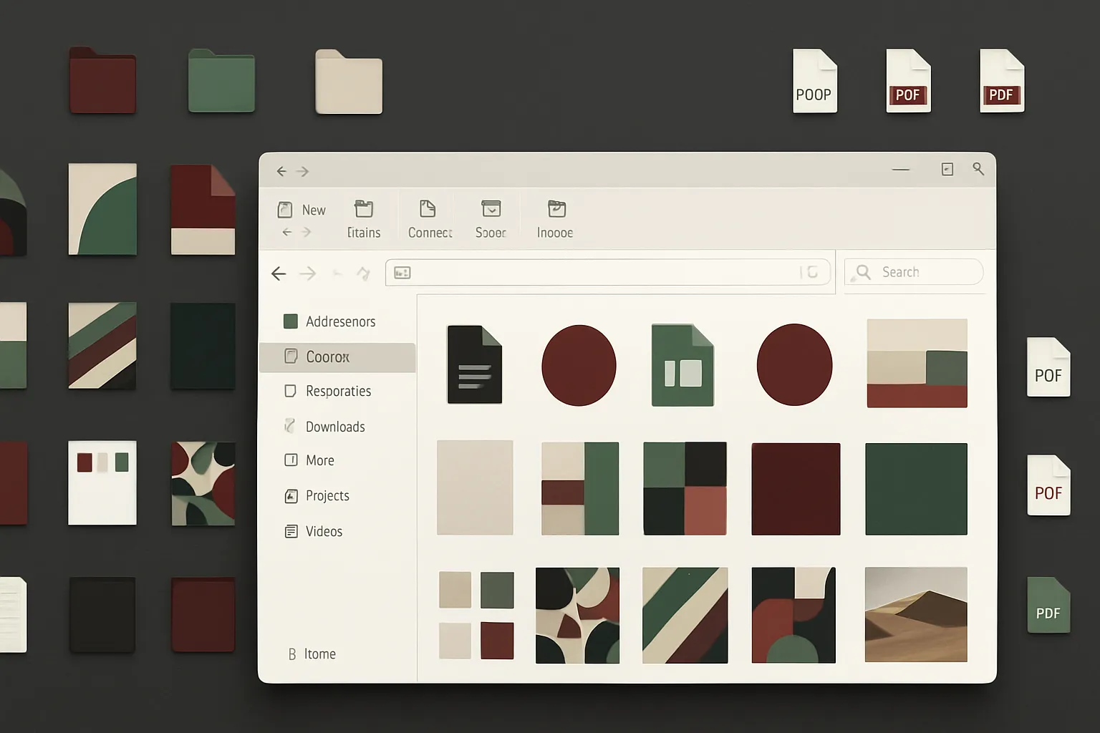Select Addresenors in the sidebar
The width and height of the screenshot is (1100, 733).
pos(337,321)
